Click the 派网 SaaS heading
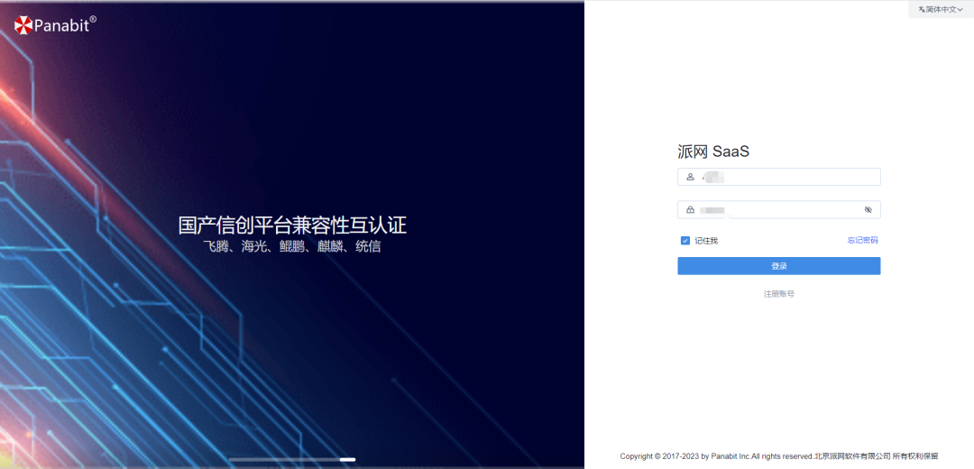This screenshot has width=974, height=469. click(x=713, y=152)
